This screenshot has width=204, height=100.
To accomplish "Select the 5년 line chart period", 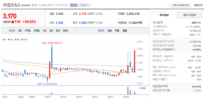I will coord(58,31).
